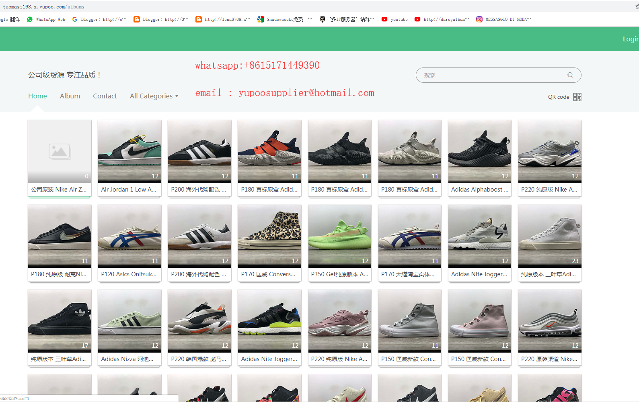Screen dimensions: 639x402
Task: Open the Contact tab
Action: (105, 96)
